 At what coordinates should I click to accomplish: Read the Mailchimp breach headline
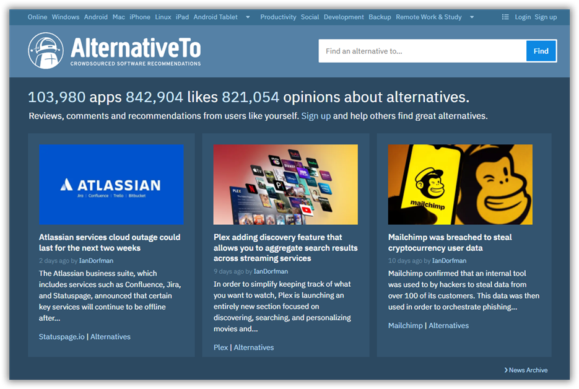[x=450, y=242]
